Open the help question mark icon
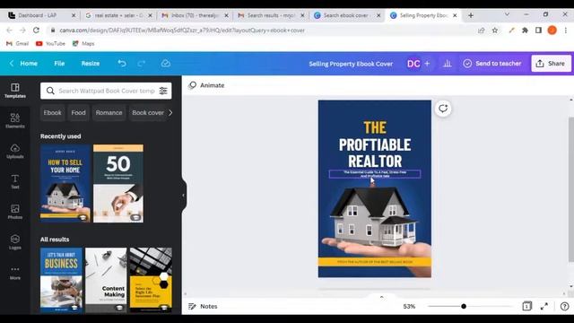 [x=564, y=306]
